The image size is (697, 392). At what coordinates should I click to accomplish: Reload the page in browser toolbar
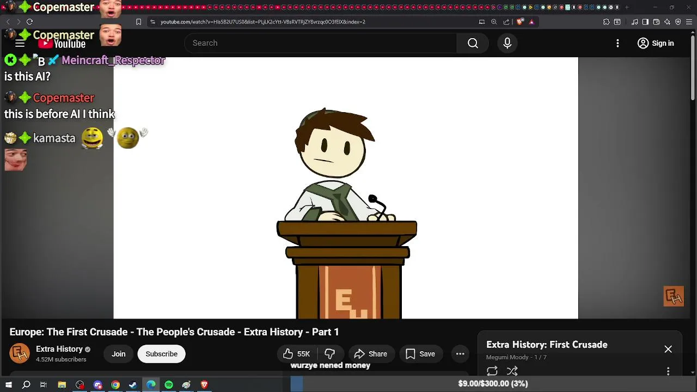(x=29, y=22)
